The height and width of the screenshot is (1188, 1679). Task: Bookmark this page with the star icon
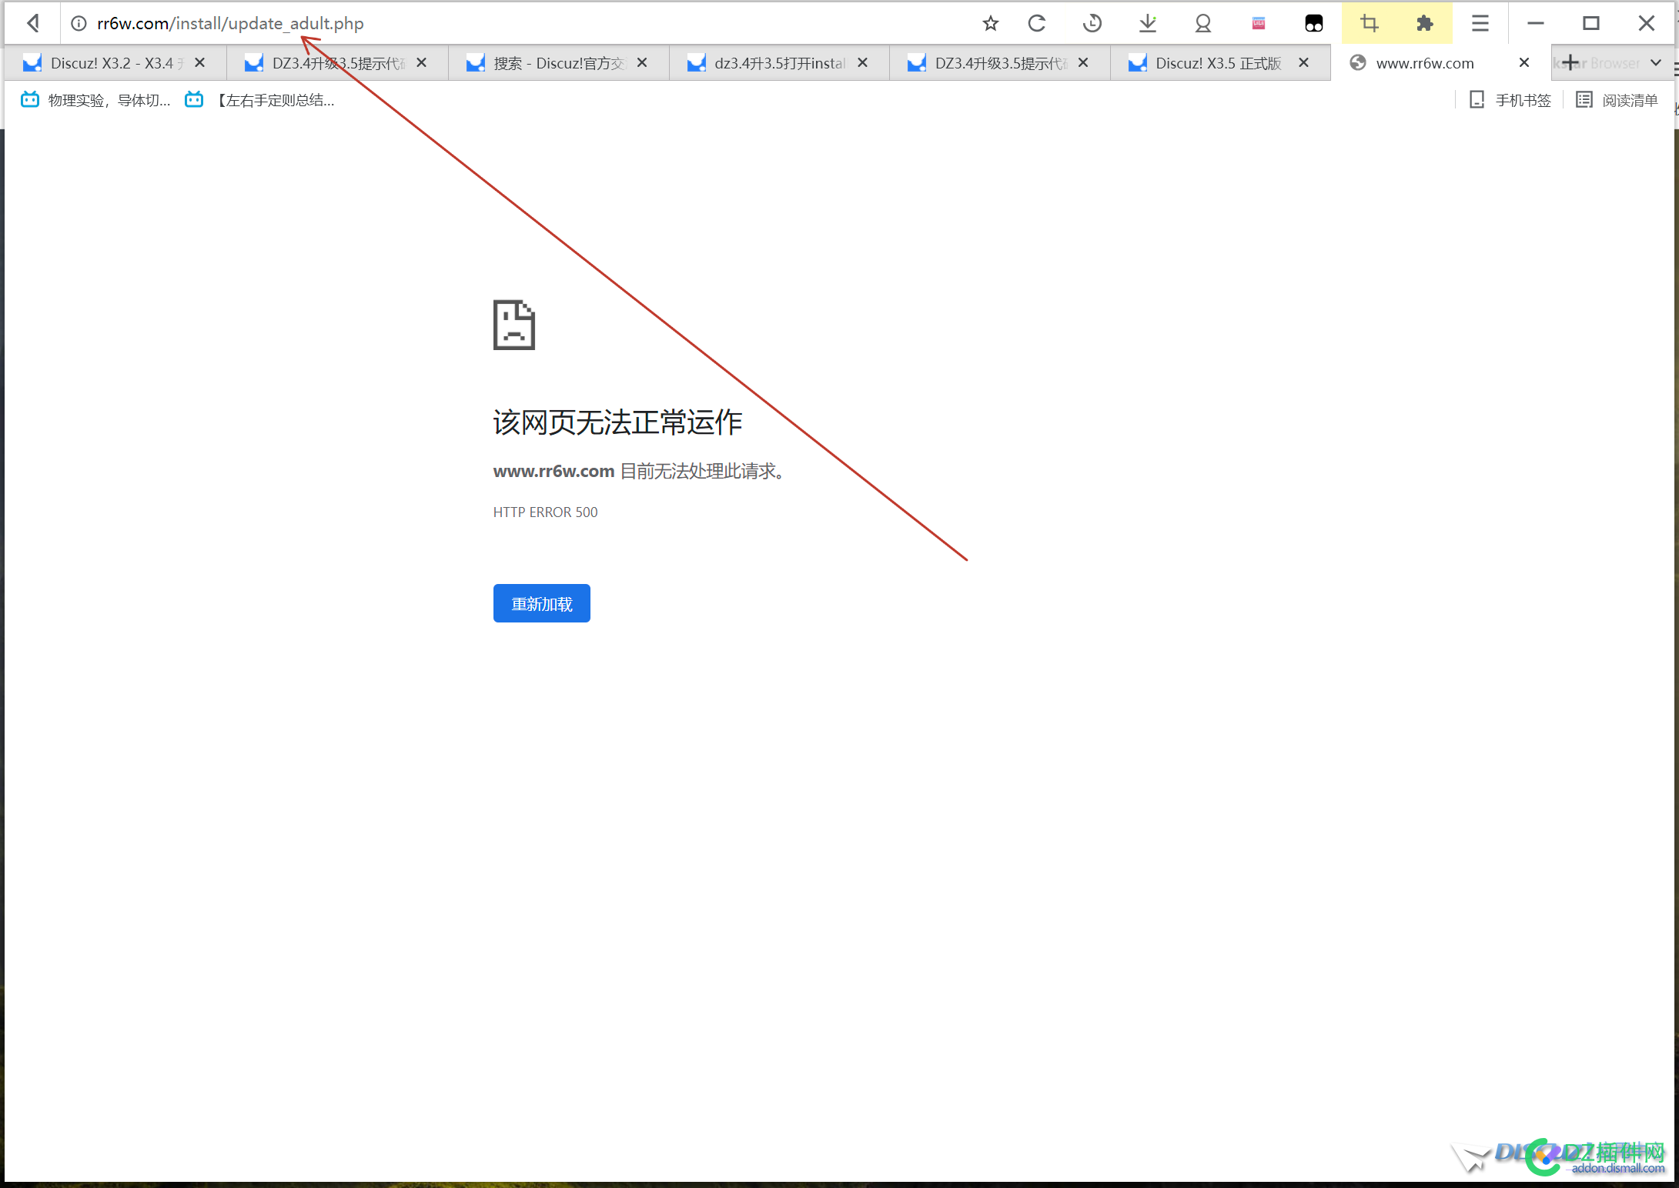[990, 24]
